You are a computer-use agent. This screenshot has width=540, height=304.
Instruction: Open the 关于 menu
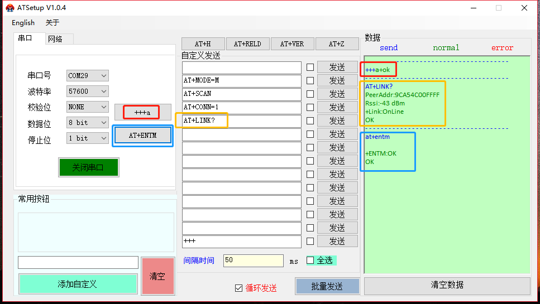[52, 23]
